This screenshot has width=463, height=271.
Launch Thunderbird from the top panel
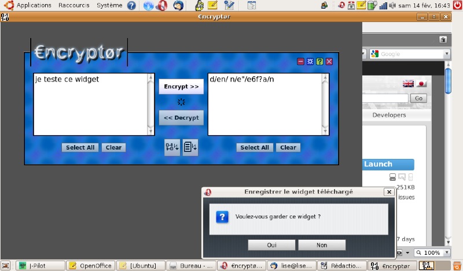tap(178, 6)
